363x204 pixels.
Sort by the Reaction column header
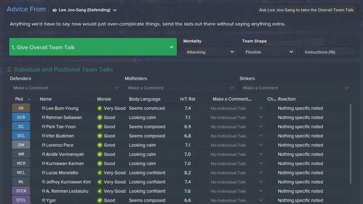[x=286, y=99]
